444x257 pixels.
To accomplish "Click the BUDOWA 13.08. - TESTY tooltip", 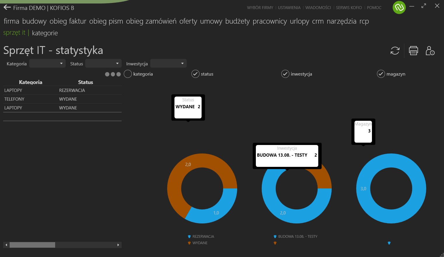I will [x=287, y=156].
